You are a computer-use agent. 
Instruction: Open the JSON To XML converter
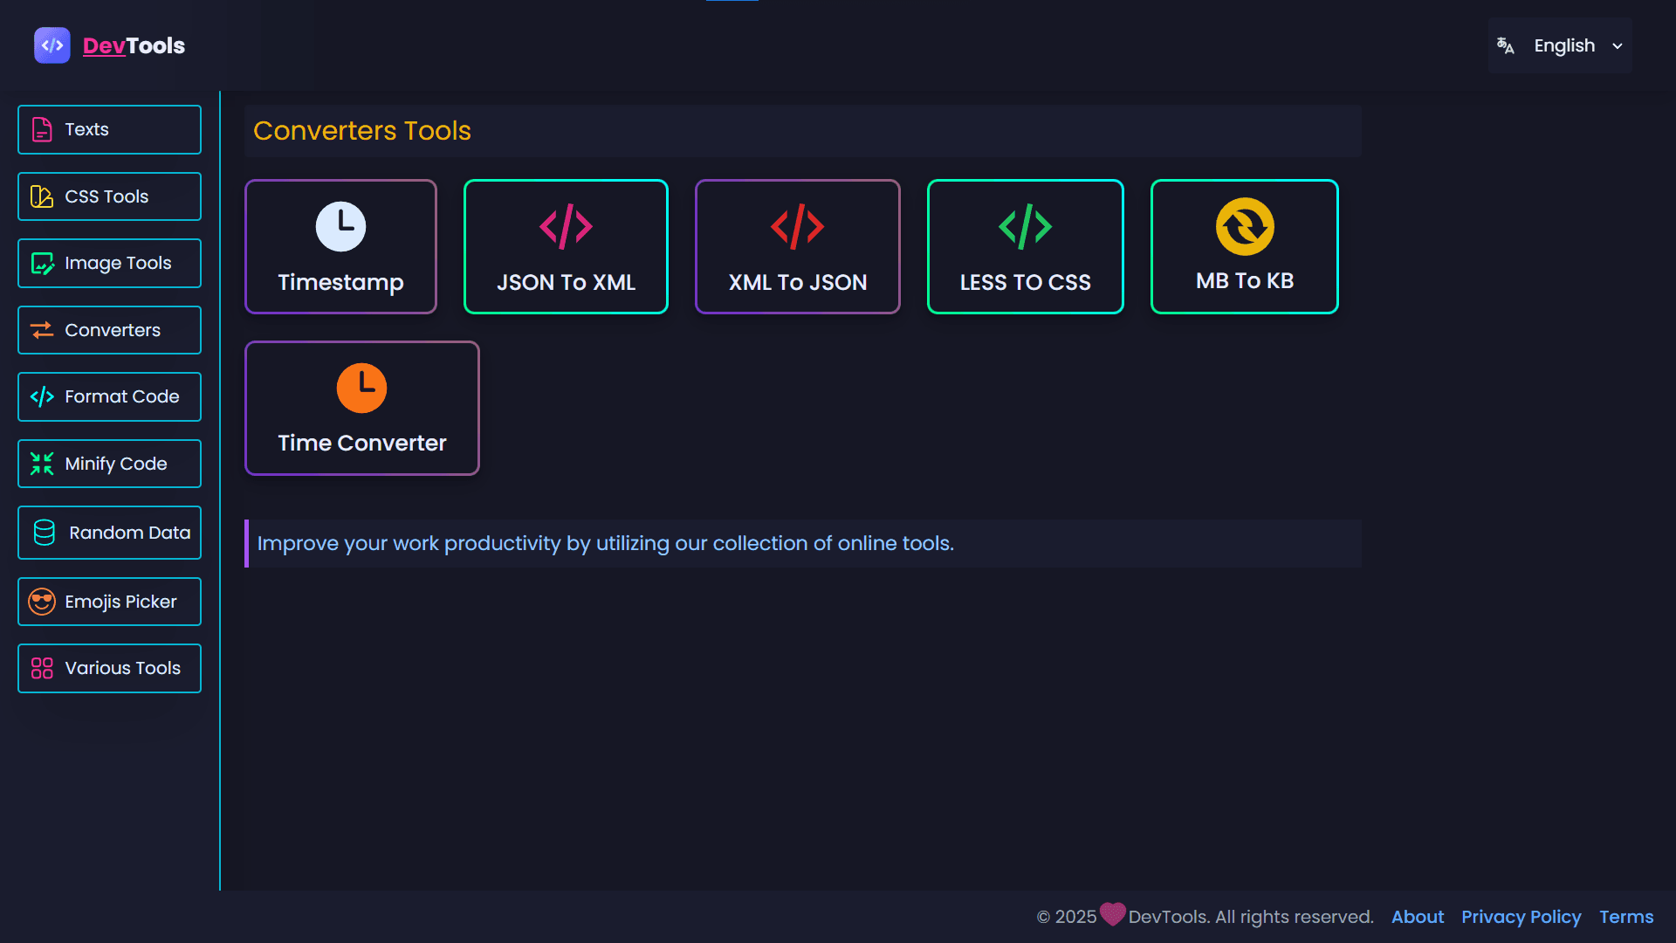566,246
